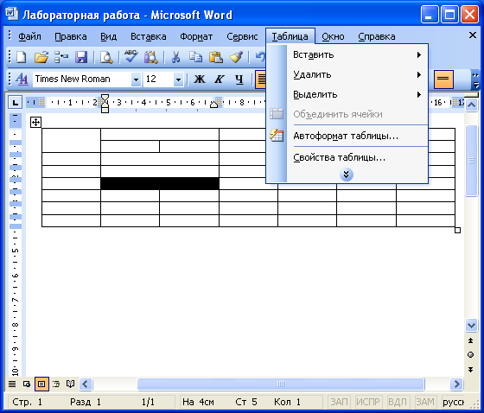Click the New blank document icon
Image resolution: width=484 pixels, height=413 pixels.
point(21,57)
